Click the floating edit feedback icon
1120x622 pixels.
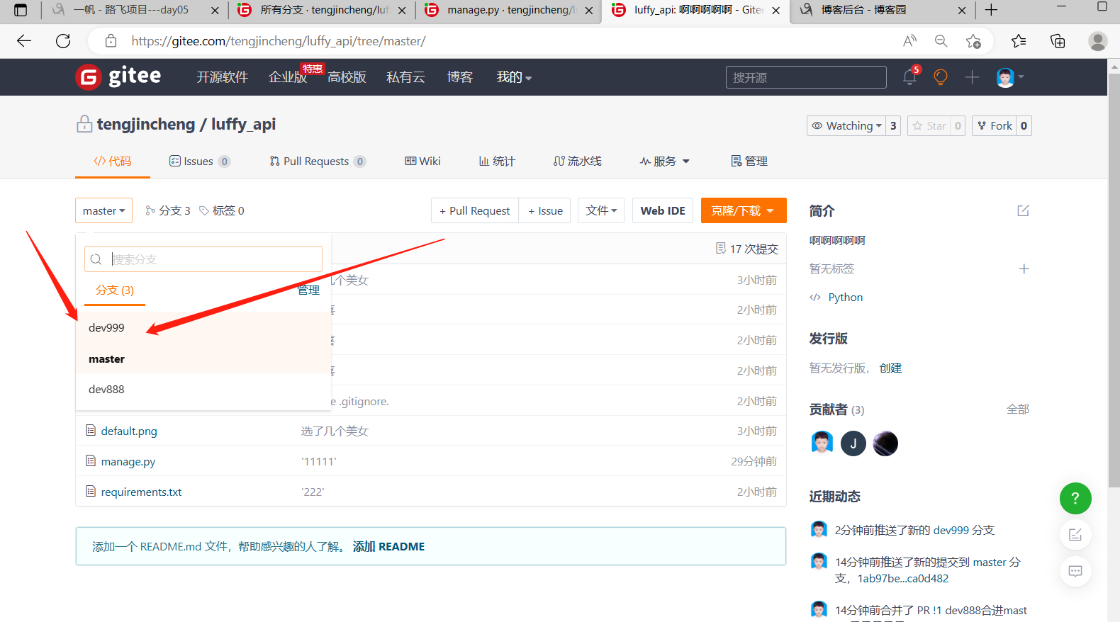(x=1075, y=535)
